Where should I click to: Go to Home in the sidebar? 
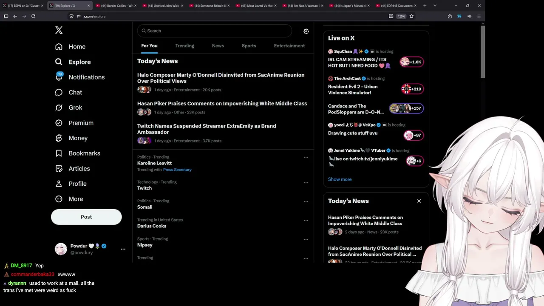[71, 47]
